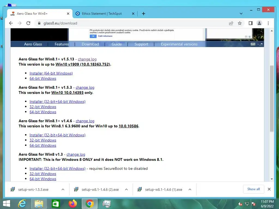Download 64-bit Windows for v1.5.3
This screenshot has width=279, height=209.
click(x=43, y=112)
